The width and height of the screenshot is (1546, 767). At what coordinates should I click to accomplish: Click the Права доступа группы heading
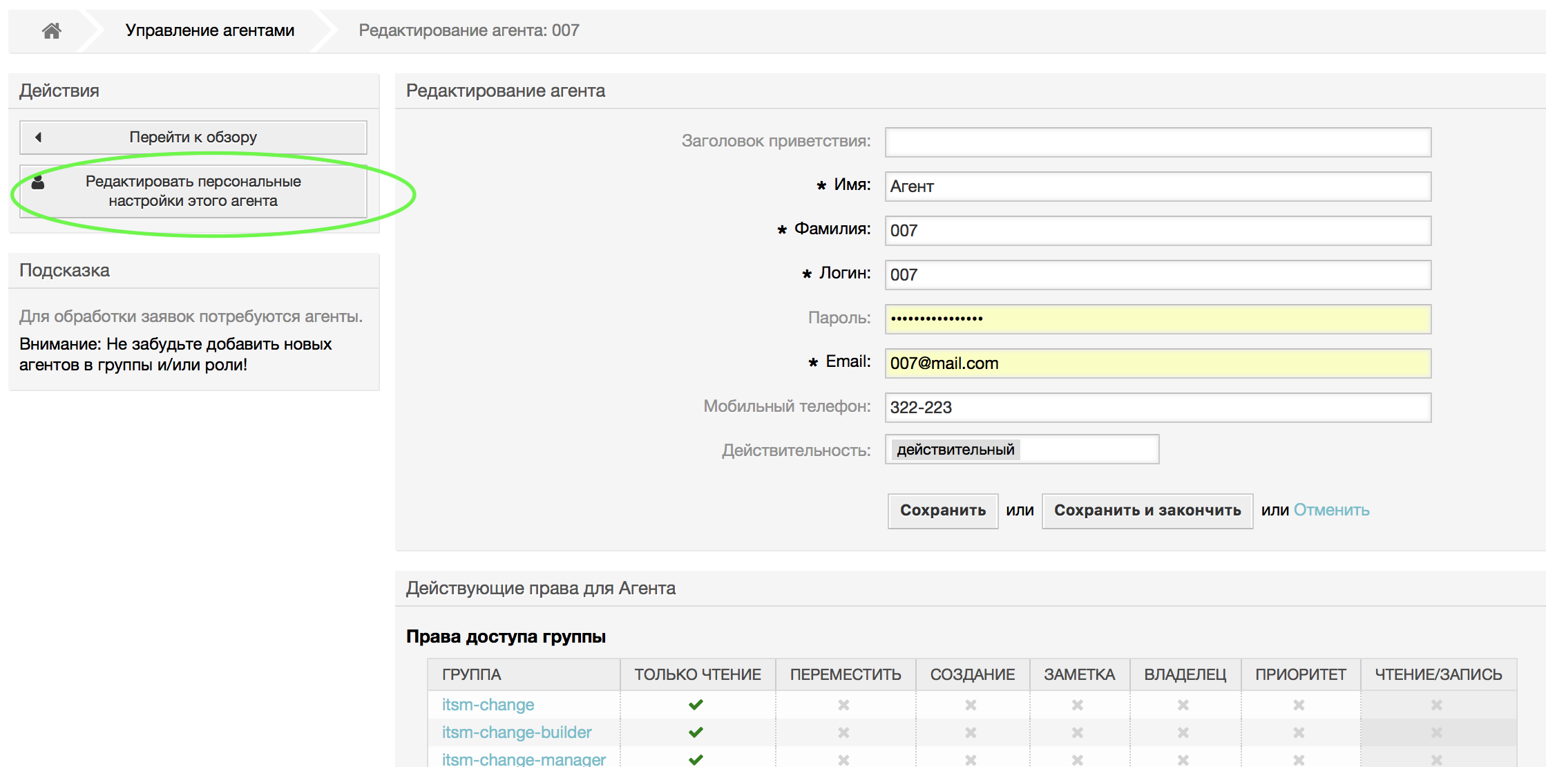click(506, 636)
